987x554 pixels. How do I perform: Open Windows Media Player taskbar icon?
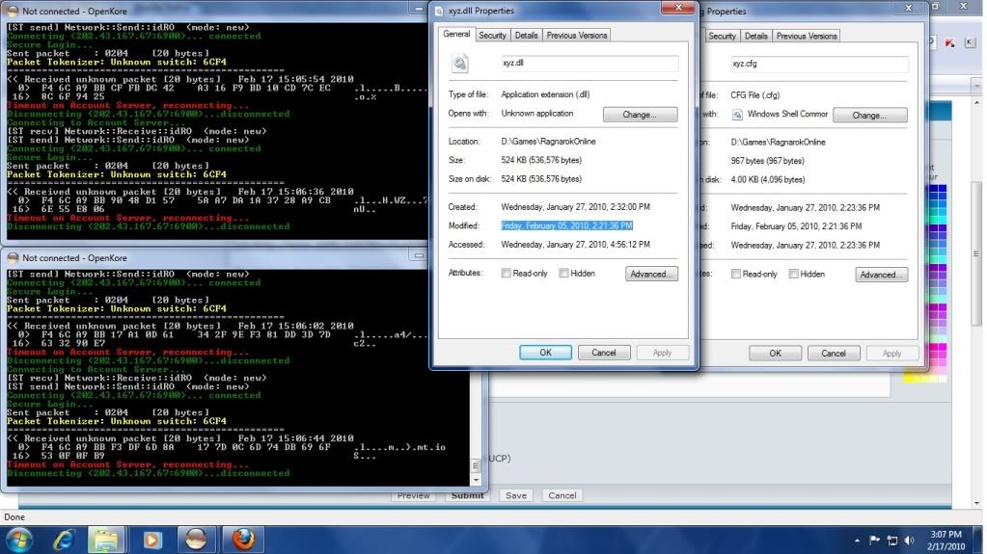pos(151,541)
